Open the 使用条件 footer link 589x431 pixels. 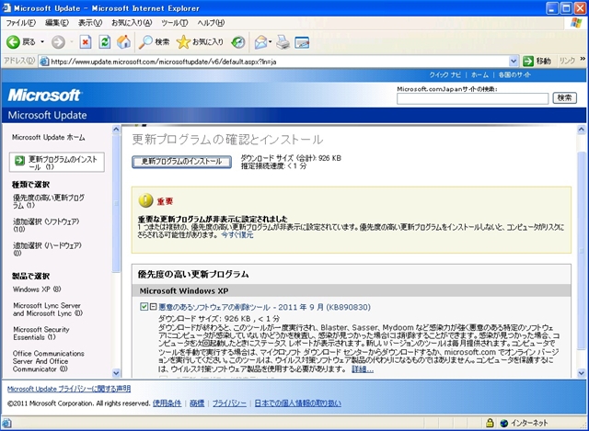(167, 403)
